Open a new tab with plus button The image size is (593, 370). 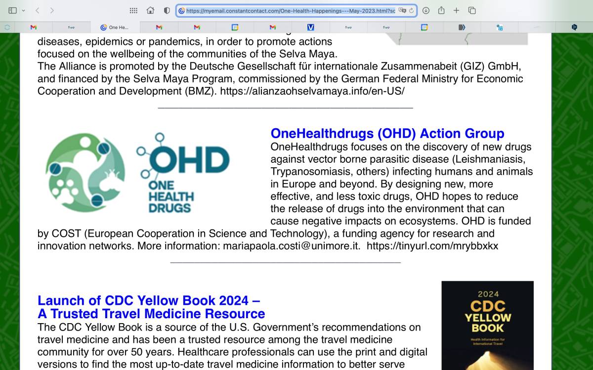click(x=456, y=10)
